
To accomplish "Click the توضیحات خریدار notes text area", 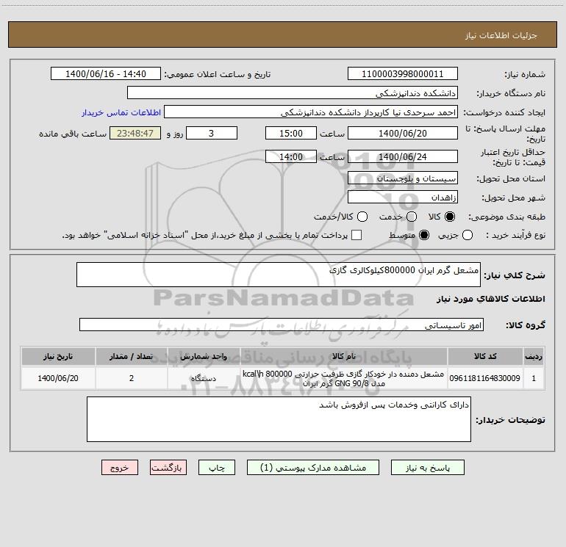I will 279,419.
